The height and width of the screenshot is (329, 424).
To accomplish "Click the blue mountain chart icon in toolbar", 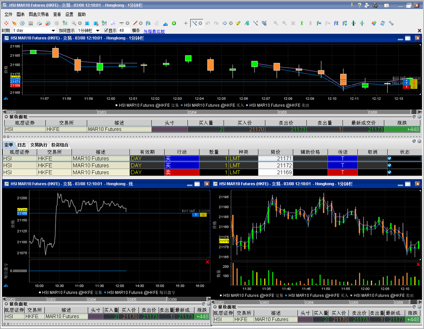I will (165, 24).
